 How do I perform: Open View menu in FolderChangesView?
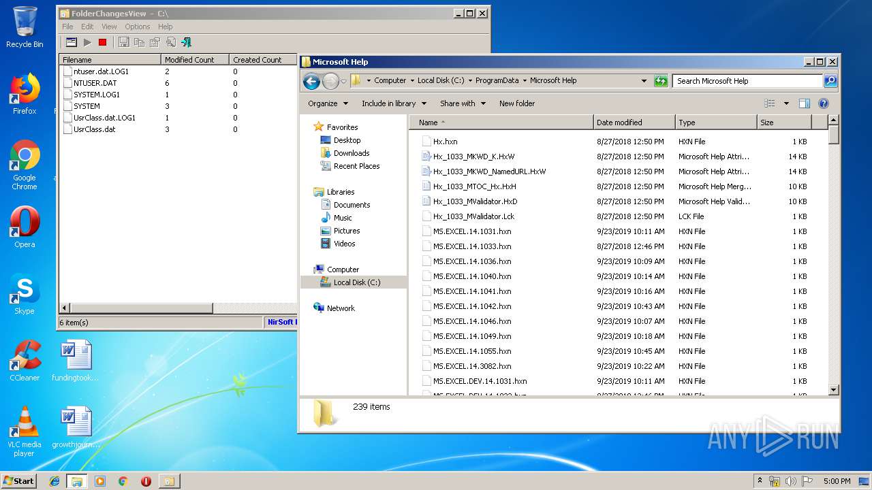pos(109,27)
